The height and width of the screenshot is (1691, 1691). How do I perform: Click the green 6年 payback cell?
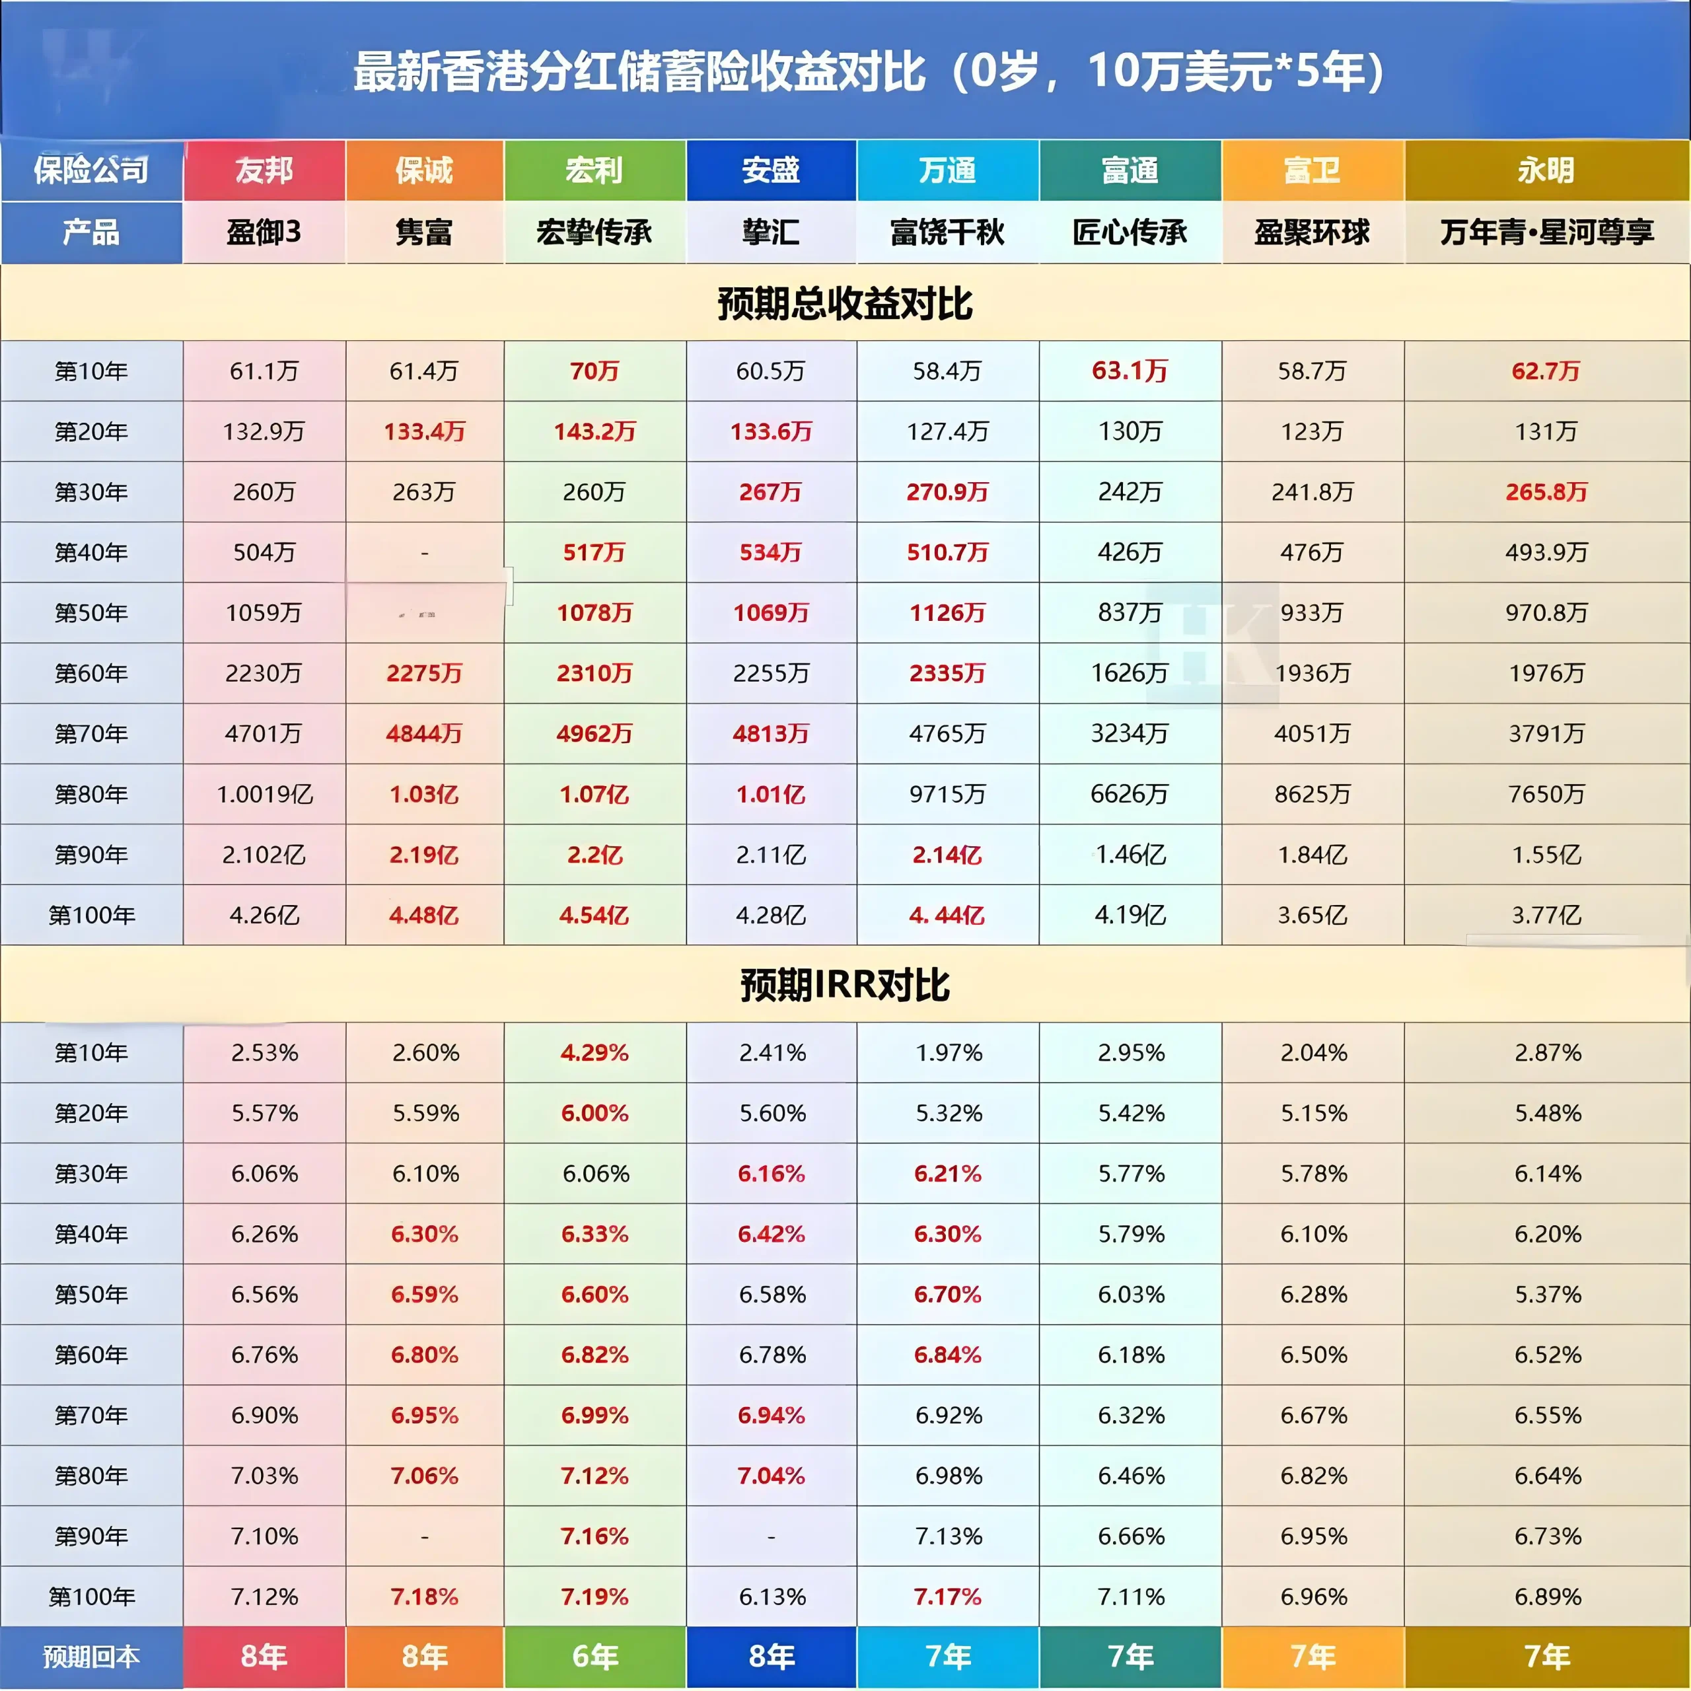tap(594, 1656)
